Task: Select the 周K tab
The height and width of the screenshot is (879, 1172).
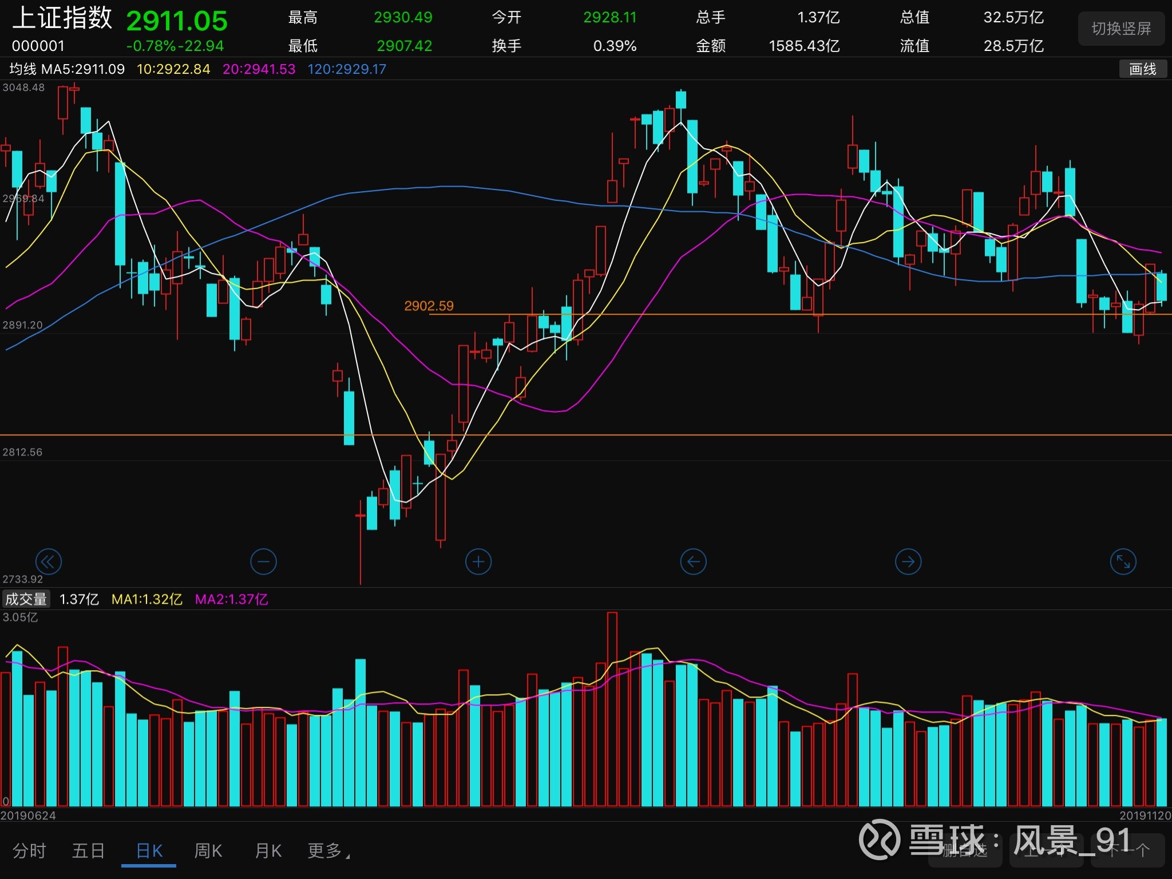Action: pyautogui.click(x=208, y=851)
